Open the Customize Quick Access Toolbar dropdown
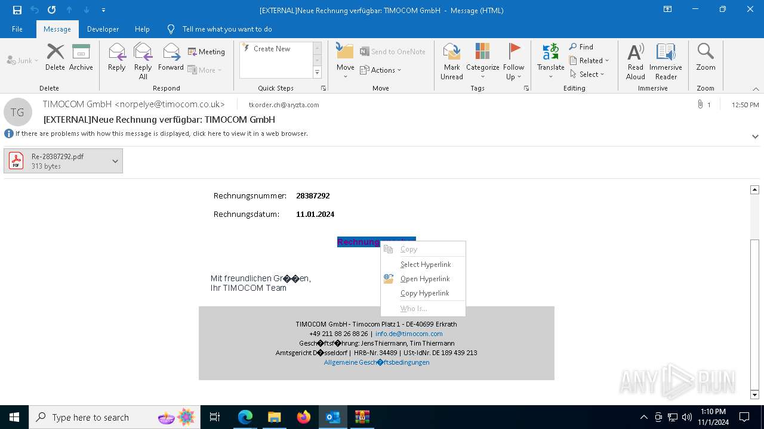Viewport: 764px width, 429px height. click(103, 10)
